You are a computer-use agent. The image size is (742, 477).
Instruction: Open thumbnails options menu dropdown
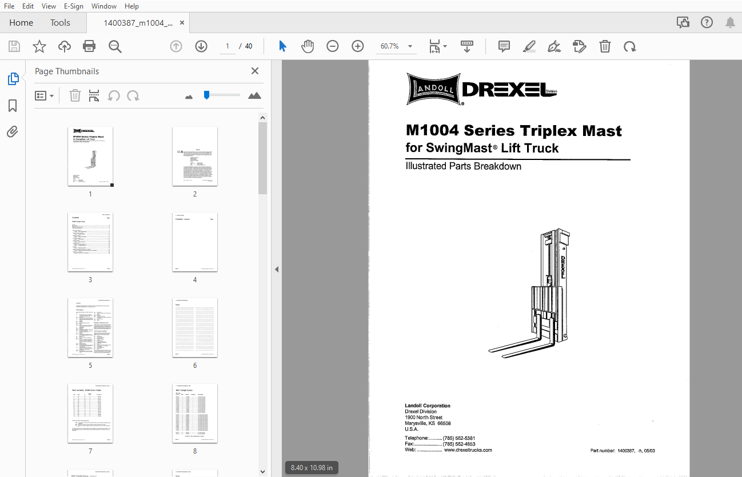(45, 95)
